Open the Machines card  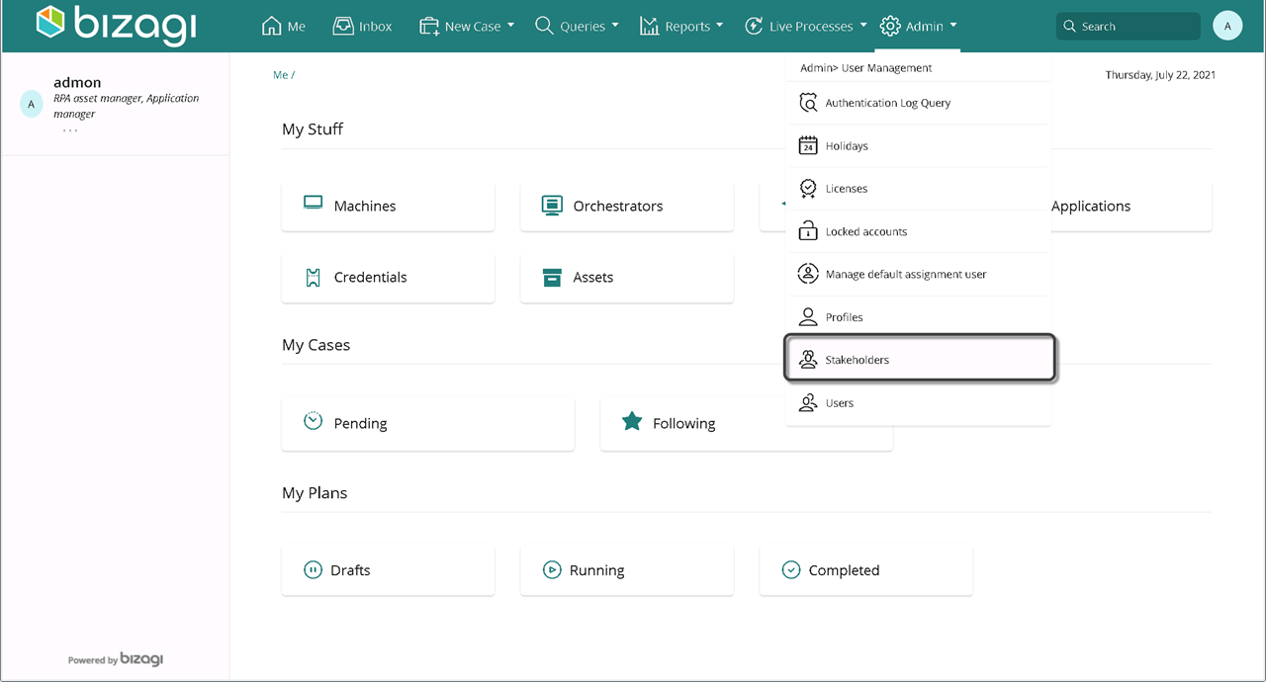pos(388,206)
